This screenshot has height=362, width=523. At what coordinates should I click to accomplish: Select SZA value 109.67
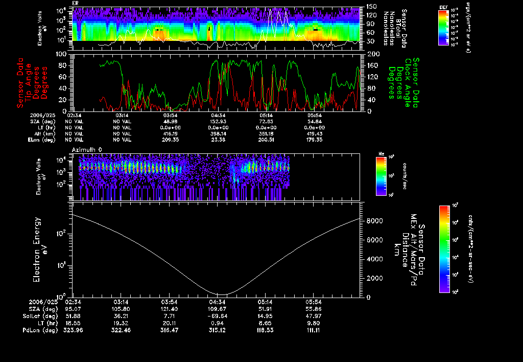(217, 309)
